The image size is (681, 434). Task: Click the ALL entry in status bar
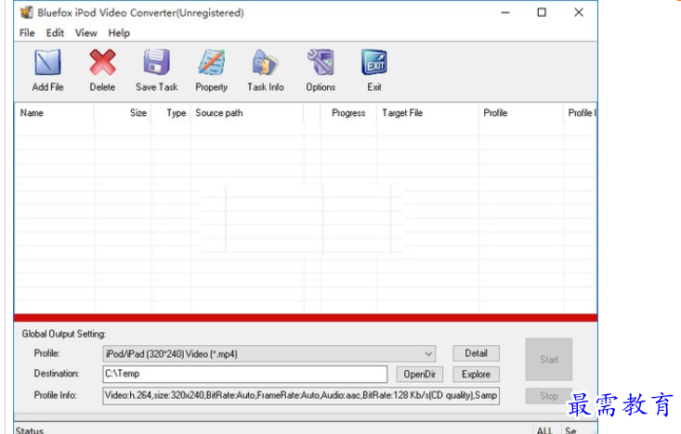(544, 430)
